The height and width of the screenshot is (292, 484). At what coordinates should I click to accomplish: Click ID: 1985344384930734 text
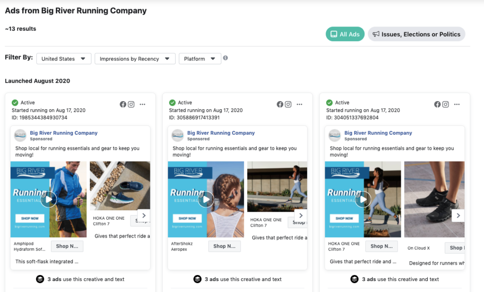[x=40, y=118]
